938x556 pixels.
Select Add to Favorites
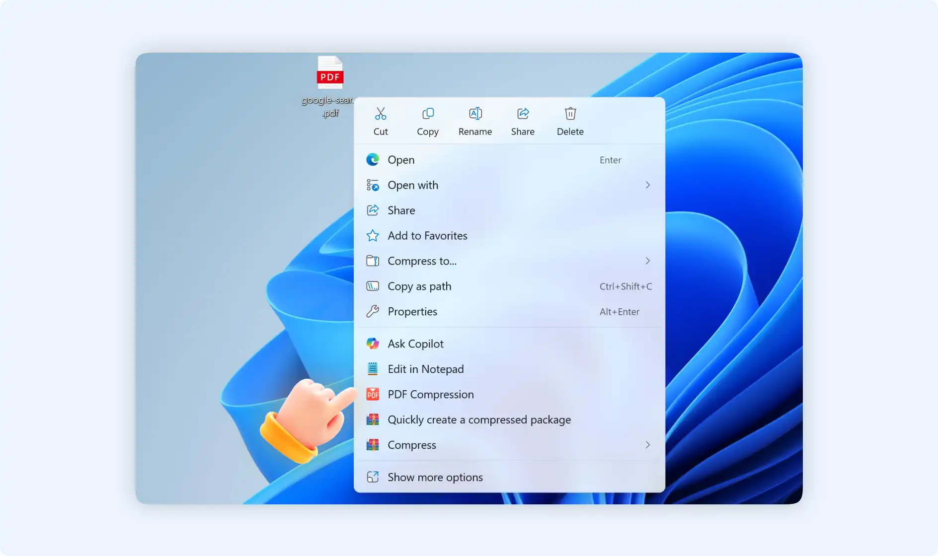tap(509, 236)
